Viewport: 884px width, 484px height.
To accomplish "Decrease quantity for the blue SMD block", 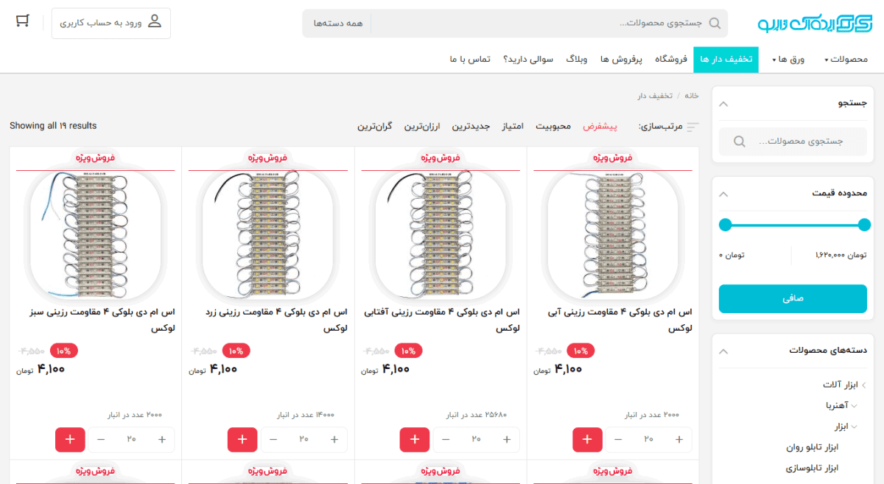I will pos(618,440).
